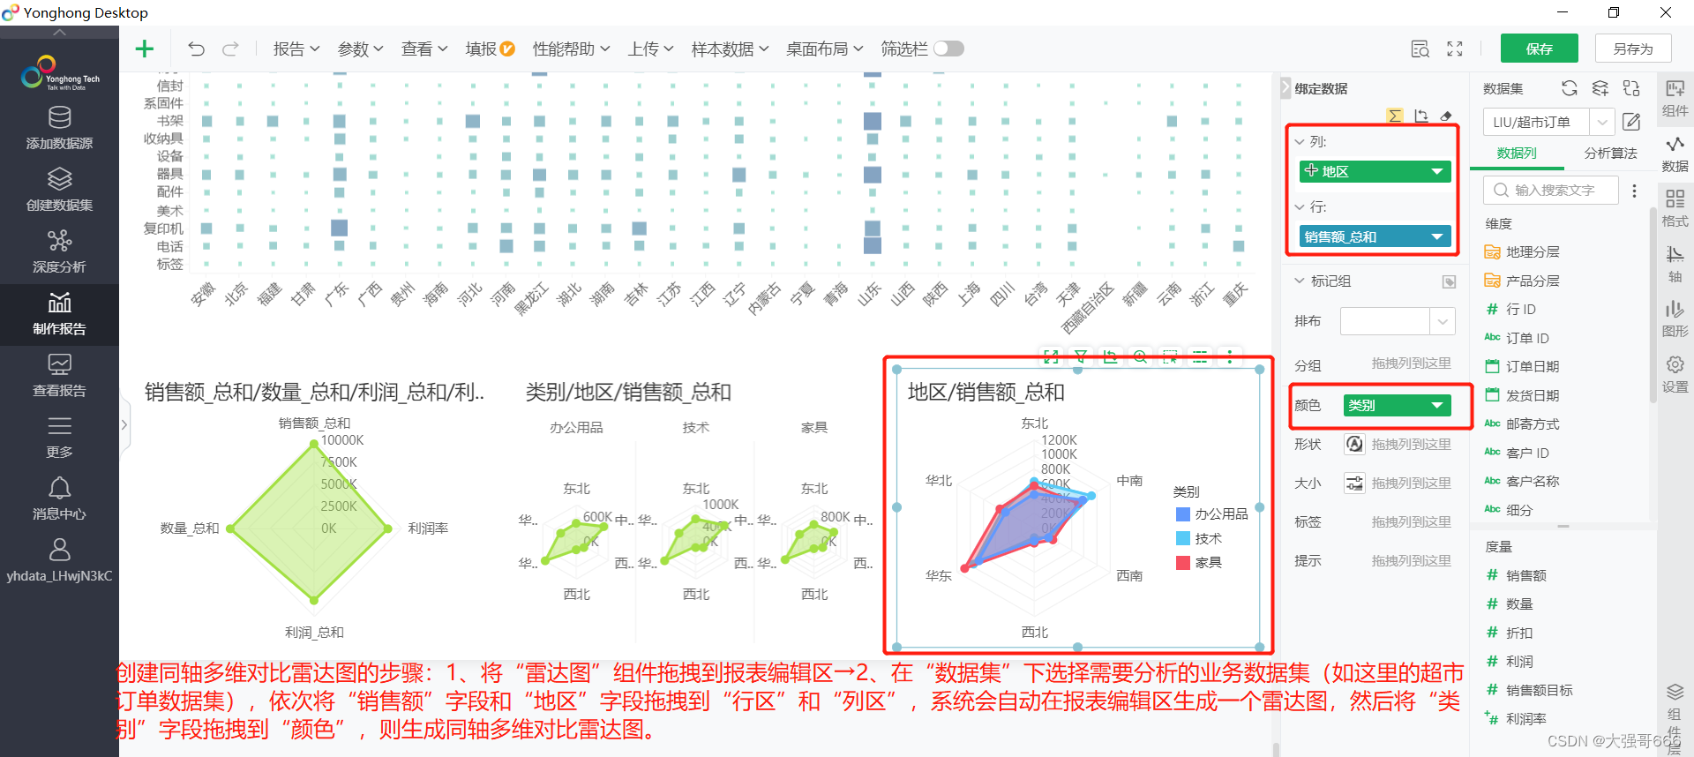The width and height of the screenshot is (1694, 757).
Task: Refresh the dataset
Action: [1569, 88]
